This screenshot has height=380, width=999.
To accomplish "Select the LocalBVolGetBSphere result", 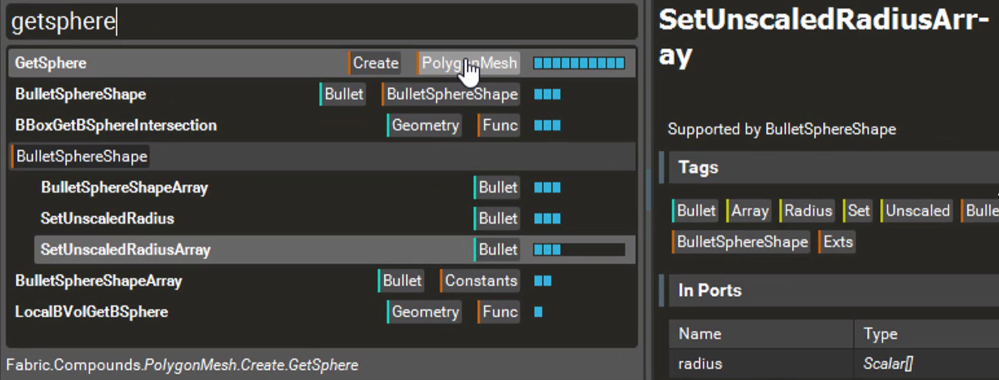I will pos(91,312).
